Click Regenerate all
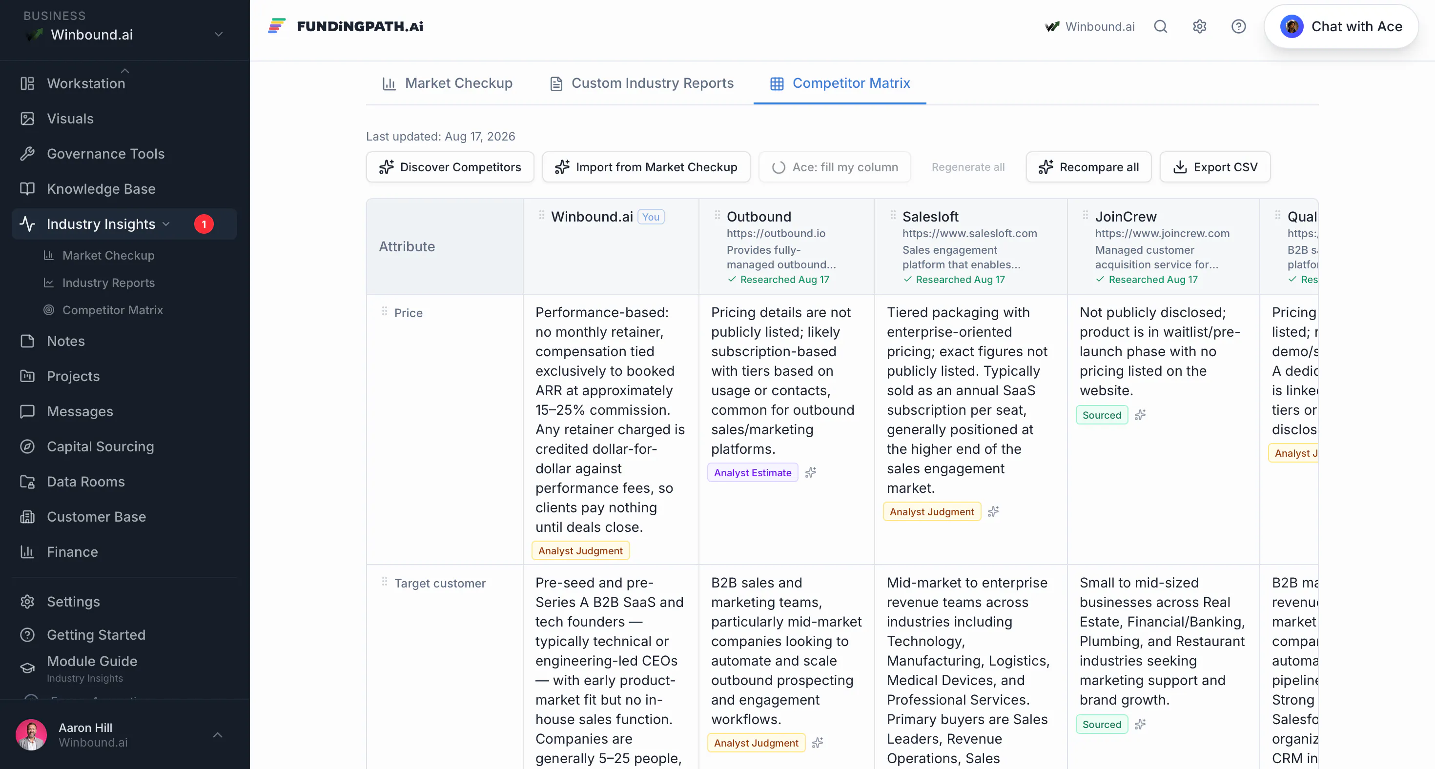Viewport: 1435px width, 769px height. 968,167
